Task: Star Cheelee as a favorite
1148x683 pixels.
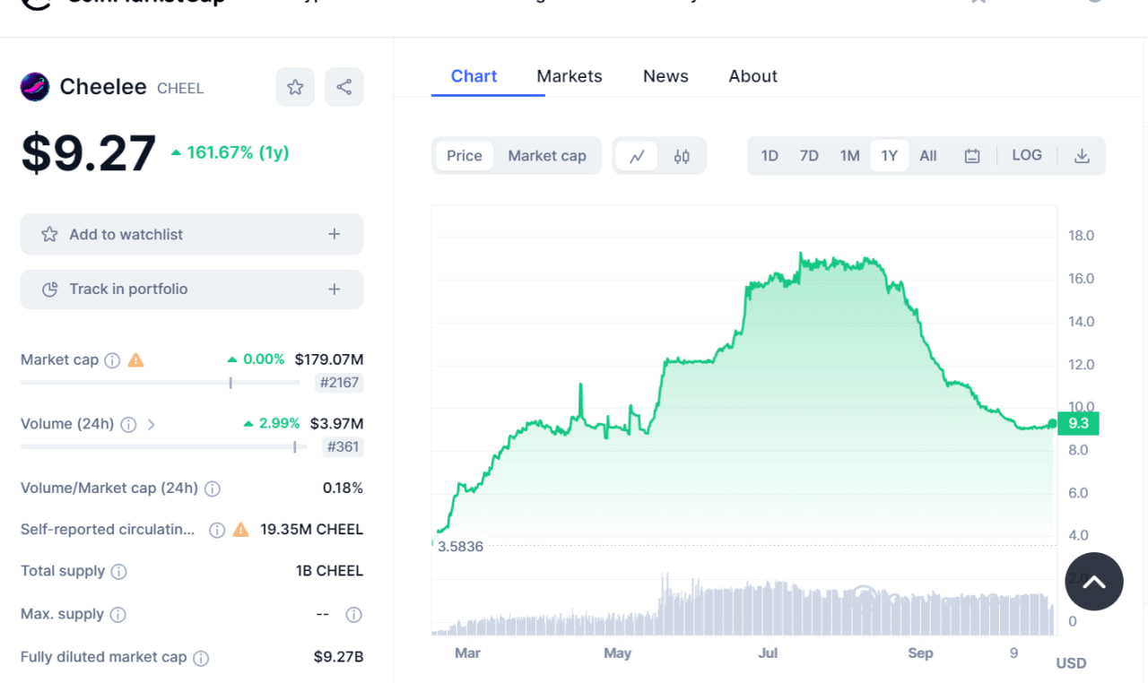Action: 295,86
